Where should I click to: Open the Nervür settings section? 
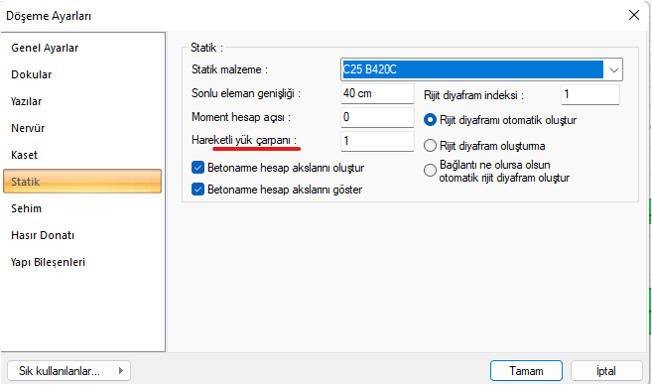coord(28,128)
